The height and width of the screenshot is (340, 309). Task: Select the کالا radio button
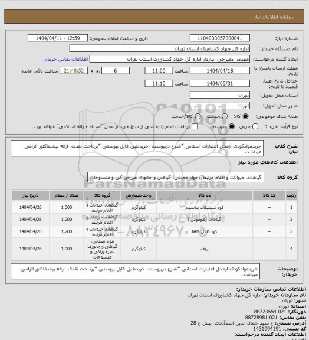pos(245,116)
